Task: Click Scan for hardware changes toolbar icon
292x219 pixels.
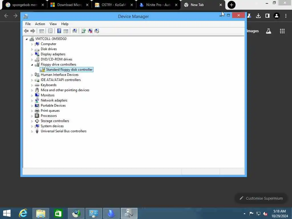Action: (x=75, y=31)
